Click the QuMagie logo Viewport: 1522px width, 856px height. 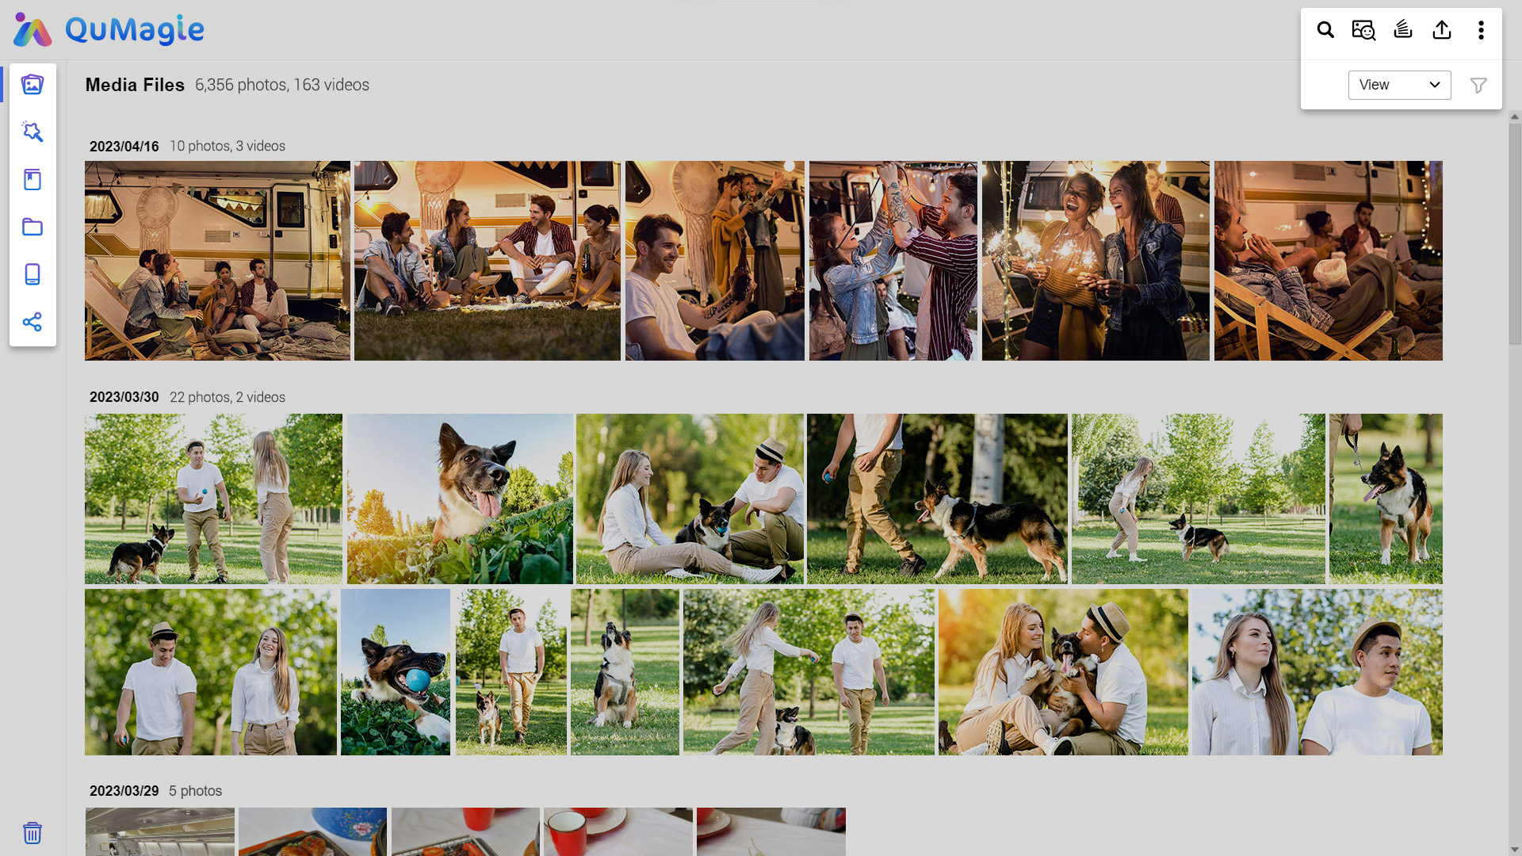[109, 30]
